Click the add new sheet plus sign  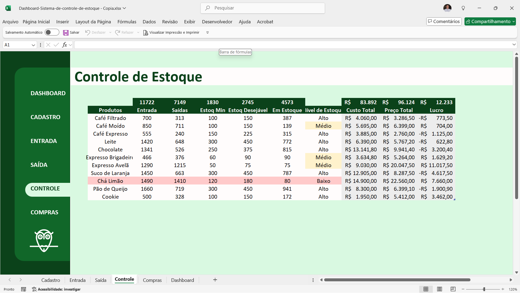point(215,280)
